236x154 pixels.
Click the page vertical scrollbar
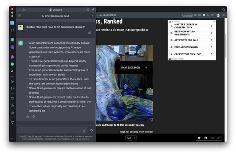[x=226, y=46]
